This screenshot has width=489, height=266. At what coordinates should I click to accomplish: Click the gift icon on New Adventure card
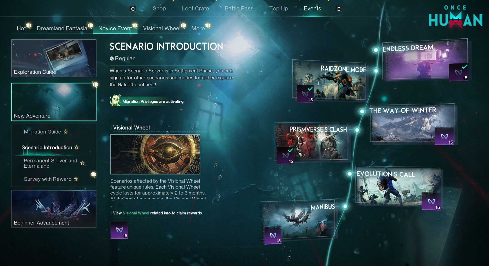pyautogui.click(x=95, y=84)
